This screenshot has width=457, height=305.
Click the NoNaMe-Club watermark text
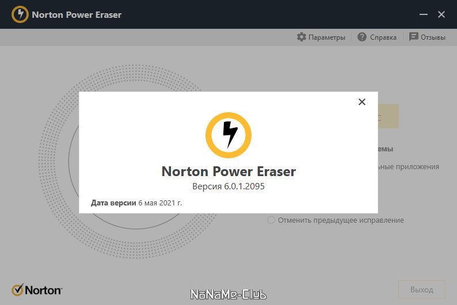228,294
